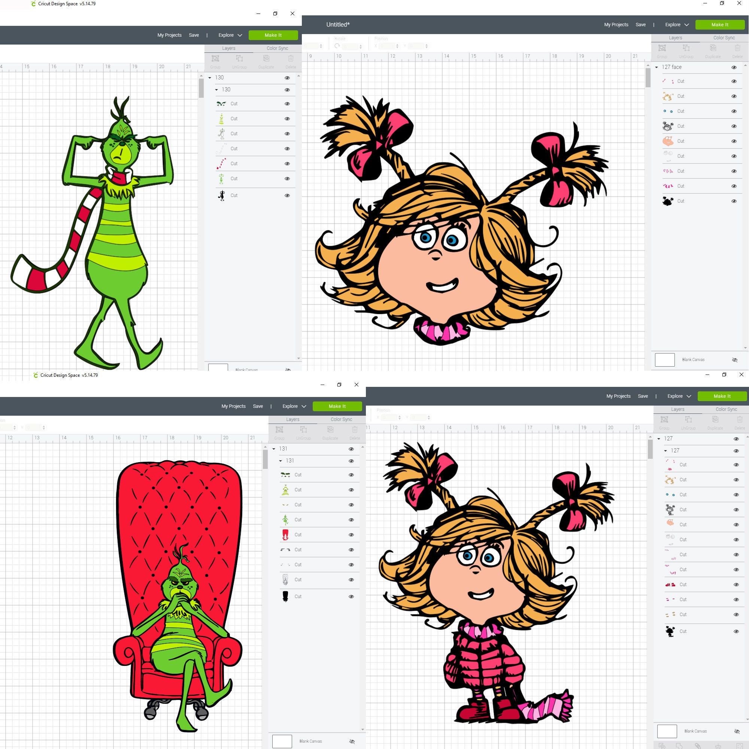Click the Position X field in the Untitled* window
Viewport: 749px width, 749px height.
pyautogui.click(x=389, y=46)
